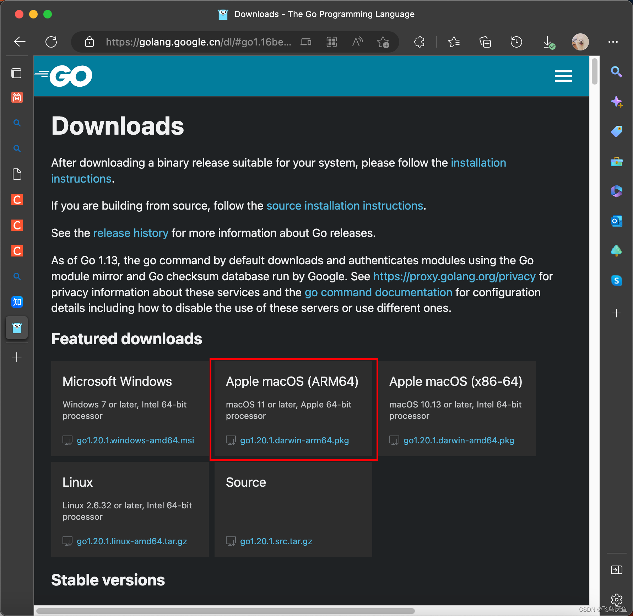Download go1.20.1.darwin-amd64.pkg
The image size is (633, 616).
pyautogui.click(x=459, y=441)
